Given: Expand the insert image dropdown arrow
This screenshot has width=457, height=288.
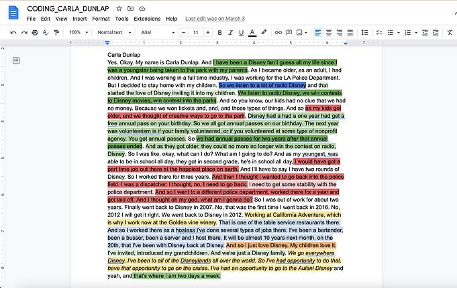Looking at the screenshot, I should coord(306,33).
